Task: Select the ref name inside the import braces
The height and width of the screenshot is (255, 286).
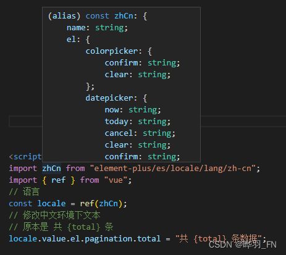Action: pyautogui.click(x=59, y=180)
